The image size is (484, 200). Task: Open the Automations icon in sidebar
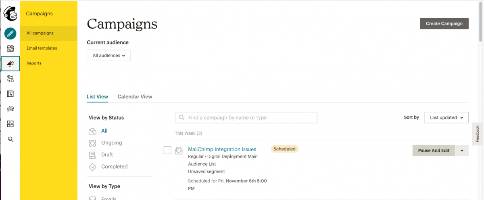pyautogui.click(x=10, y=79)
